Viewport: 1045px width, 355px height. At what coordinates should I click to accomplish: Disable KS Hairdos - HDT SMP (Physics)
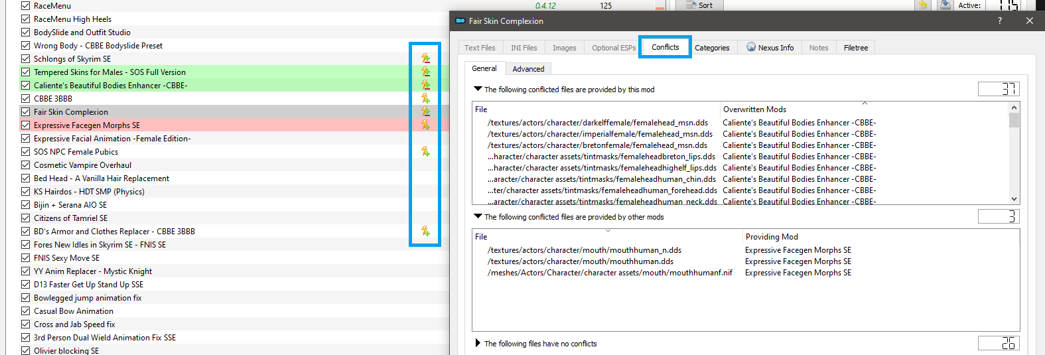[x=25, y=191]
